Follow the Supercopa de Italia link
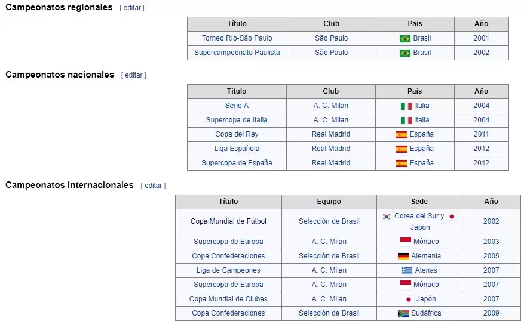 click(237, 120)
